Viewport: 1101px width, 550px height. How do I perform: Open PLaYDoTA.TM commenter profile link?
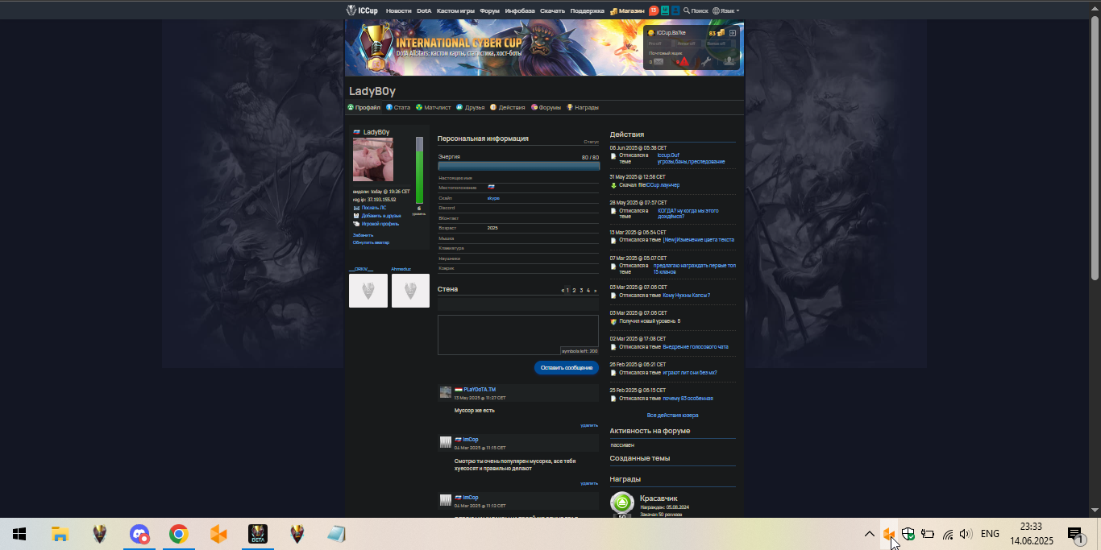click(x=480, y=390)
